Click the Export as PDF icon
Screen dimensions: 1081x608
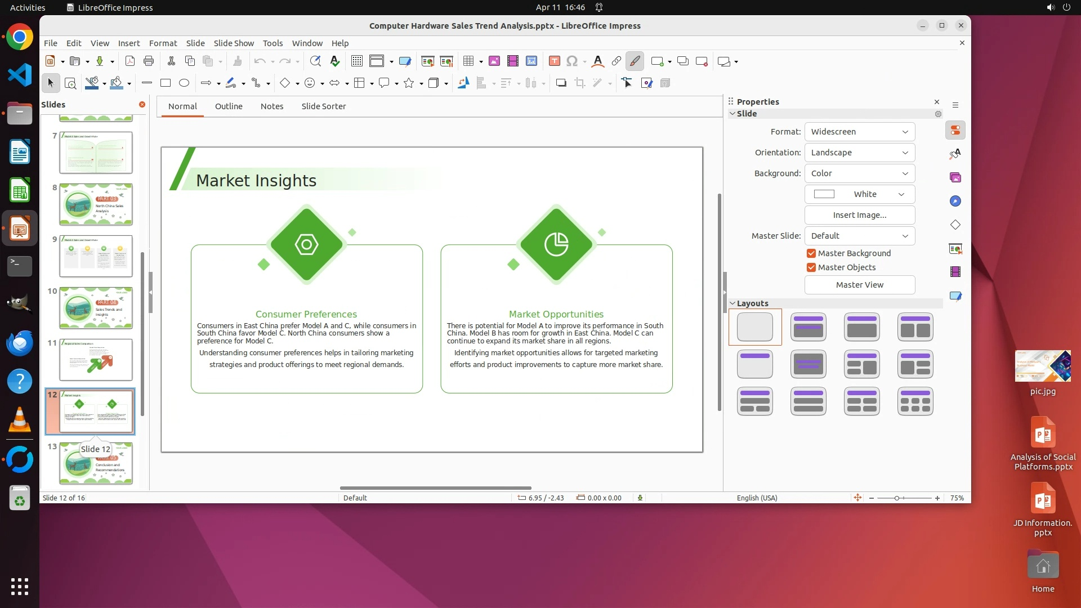click(130, 61)
